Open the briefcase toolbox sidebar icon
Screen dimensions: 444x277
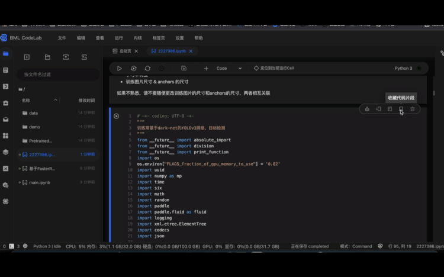point(6,103)
